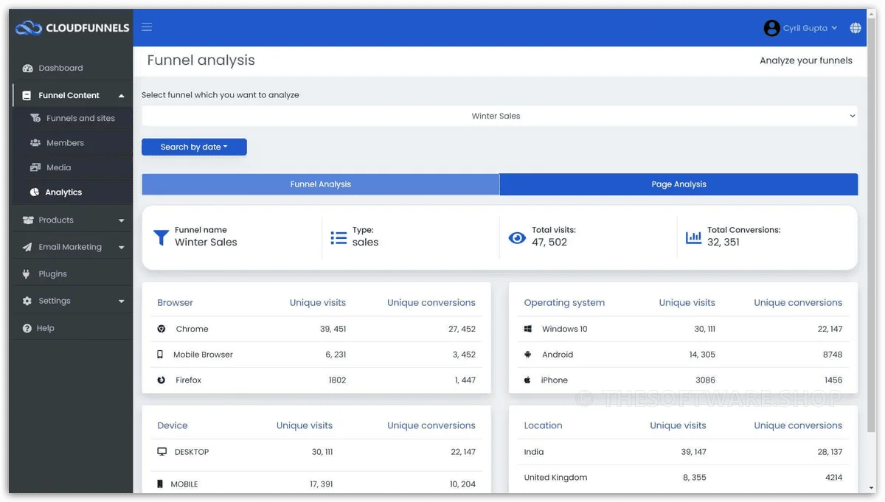Collapse the Funnel Content section arrow
The width and height of the screenshot is (885, 502).
point(121,96)
